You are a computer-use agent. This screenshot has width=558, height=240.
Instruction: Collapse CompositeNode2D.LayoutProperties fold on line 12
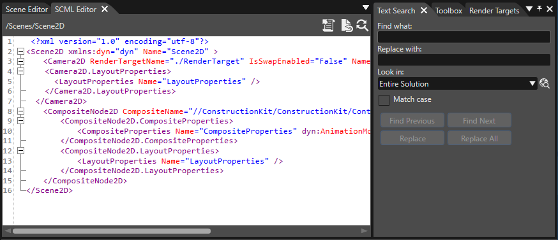coord(20,151)
